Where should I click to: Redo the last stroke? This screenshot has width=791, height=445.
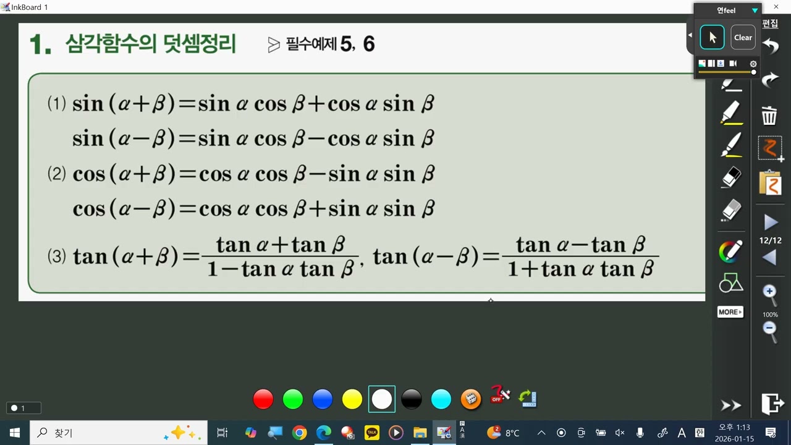(770, 79)
